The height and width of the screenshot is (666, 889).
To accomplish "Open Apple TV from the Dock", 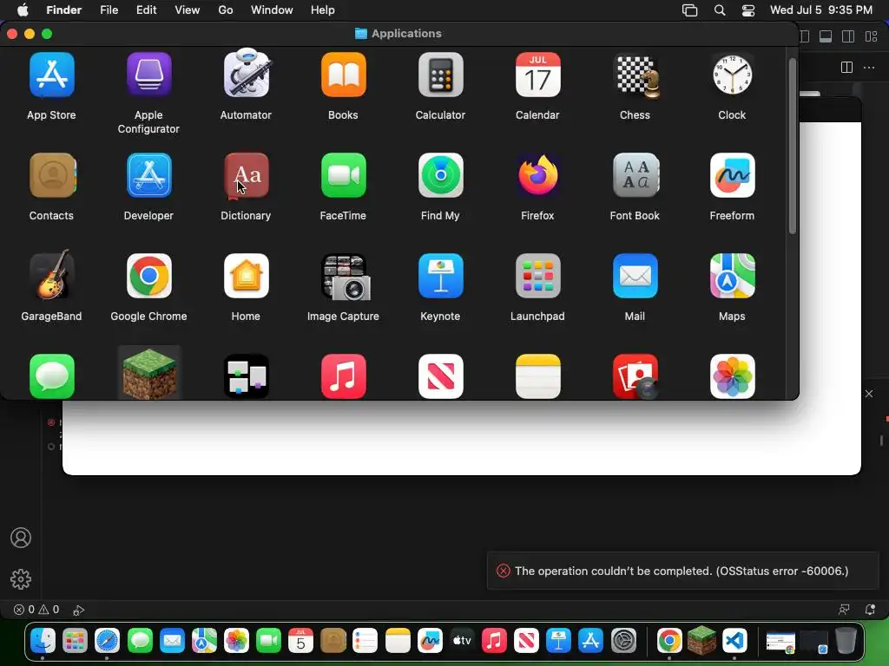I will point(462,641).
